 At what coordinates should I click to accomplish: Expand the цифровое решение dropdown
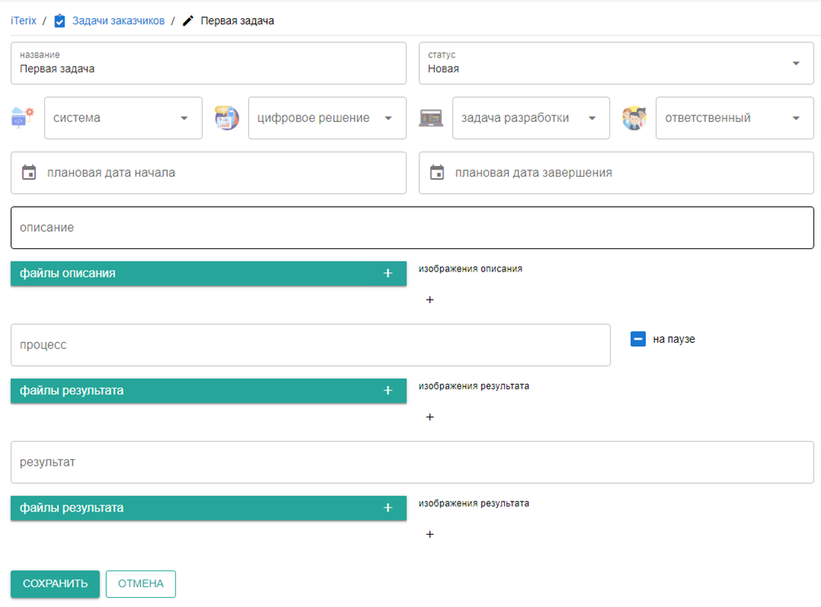[x=327, y=118]
